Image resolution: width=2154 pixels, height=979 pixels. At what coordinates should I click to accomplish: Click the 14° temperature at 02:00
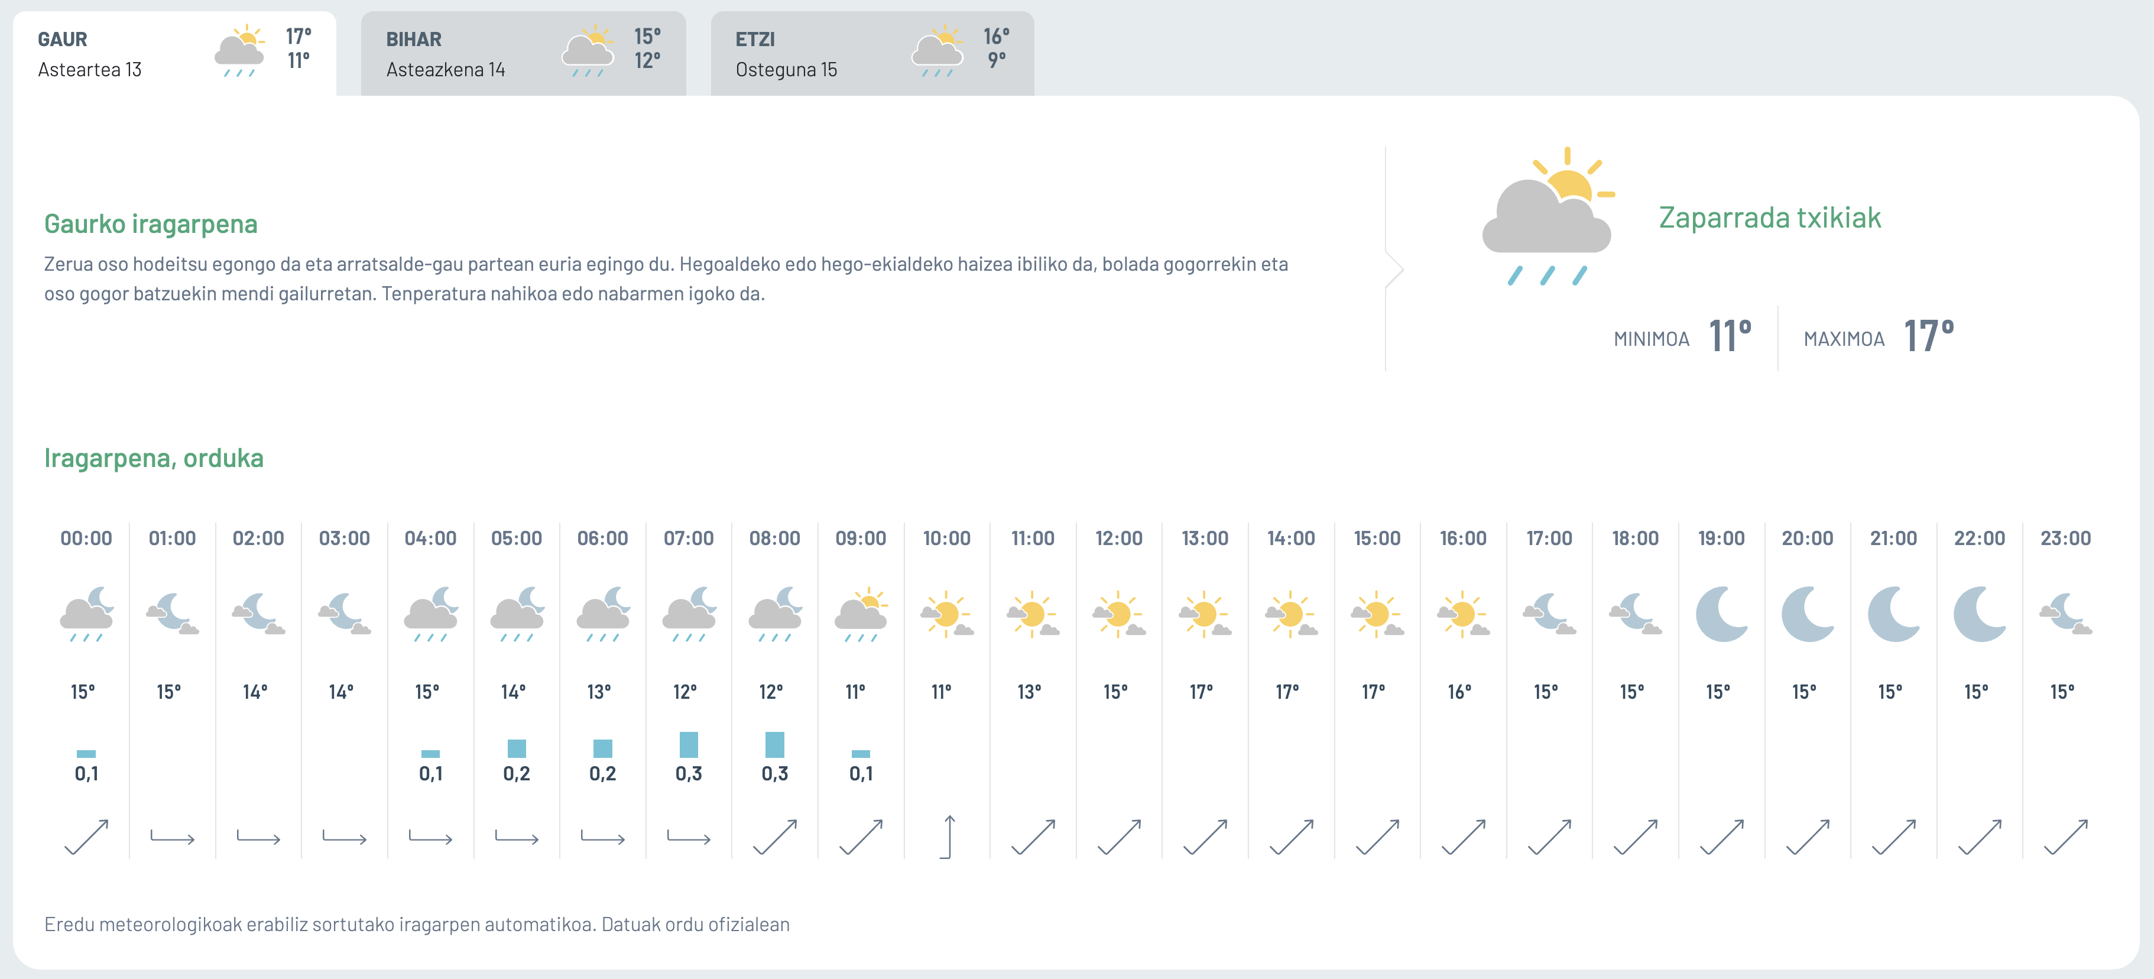coord(255,692)
